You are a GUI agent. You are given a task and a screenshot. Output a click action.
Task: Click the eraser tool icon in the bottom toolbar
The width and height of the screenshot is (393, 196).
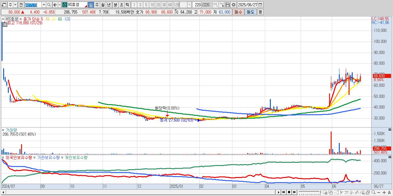362,193
